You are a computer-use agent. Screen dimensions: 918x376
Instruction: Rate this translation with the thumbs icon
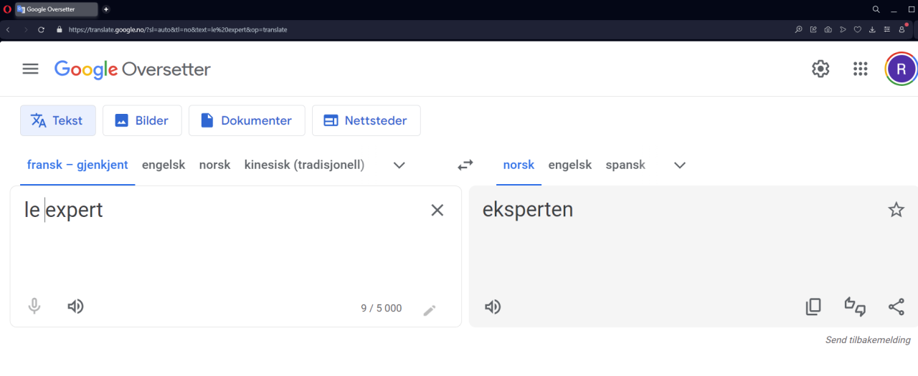pyautogui.click(x=855, y=307)
